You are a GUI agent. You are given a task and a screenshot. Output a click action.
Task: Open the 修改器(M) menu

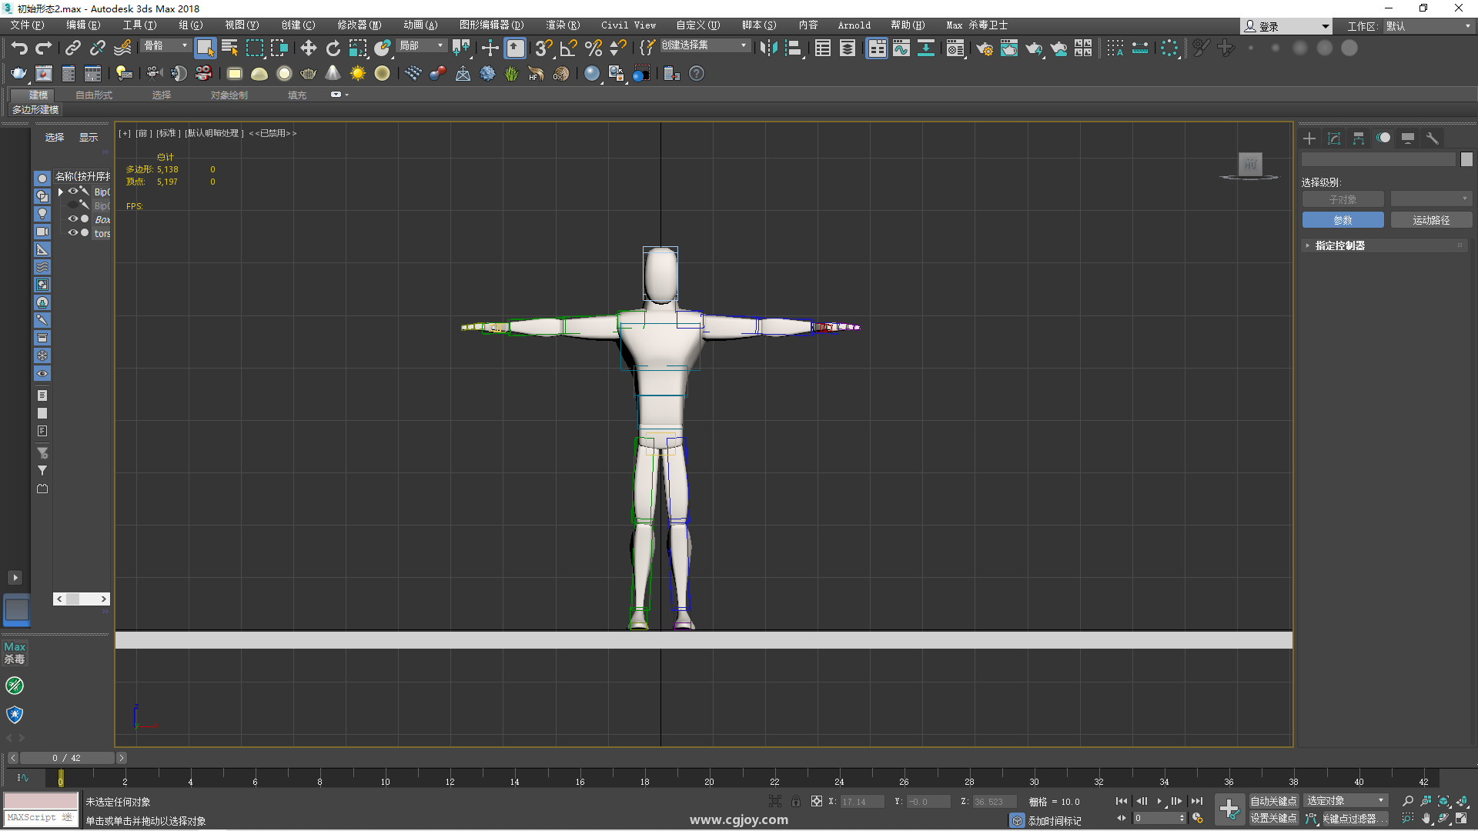coord(359,25)
